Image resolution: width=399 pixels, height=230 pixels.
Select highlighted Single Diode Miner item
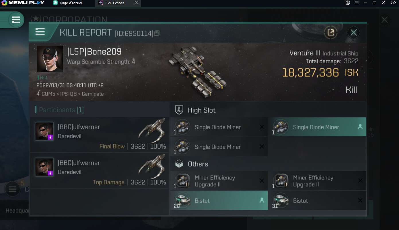coord(317,127)
